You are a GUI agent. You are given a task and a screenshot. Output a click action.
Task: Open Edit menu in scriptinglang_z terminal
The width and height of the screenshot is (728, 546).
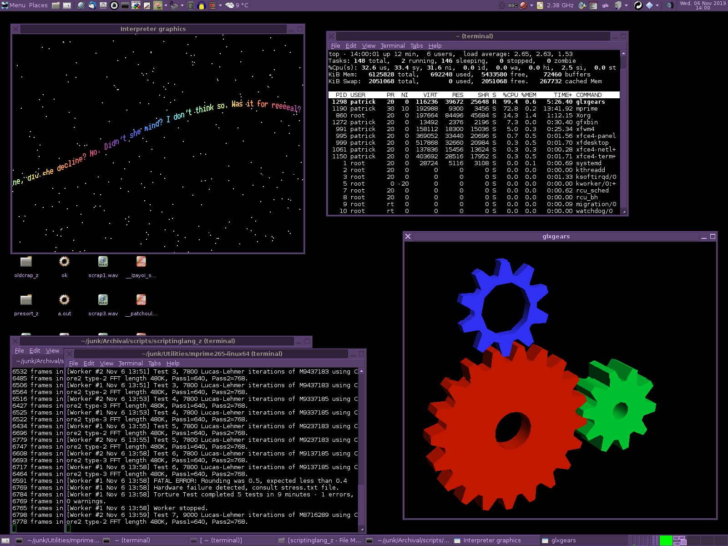pos(35,350)
